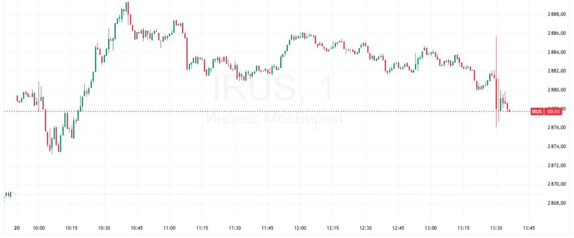Click the small candles at bottom left
This screenshot has height=238, width=574.
pos(8,195)
